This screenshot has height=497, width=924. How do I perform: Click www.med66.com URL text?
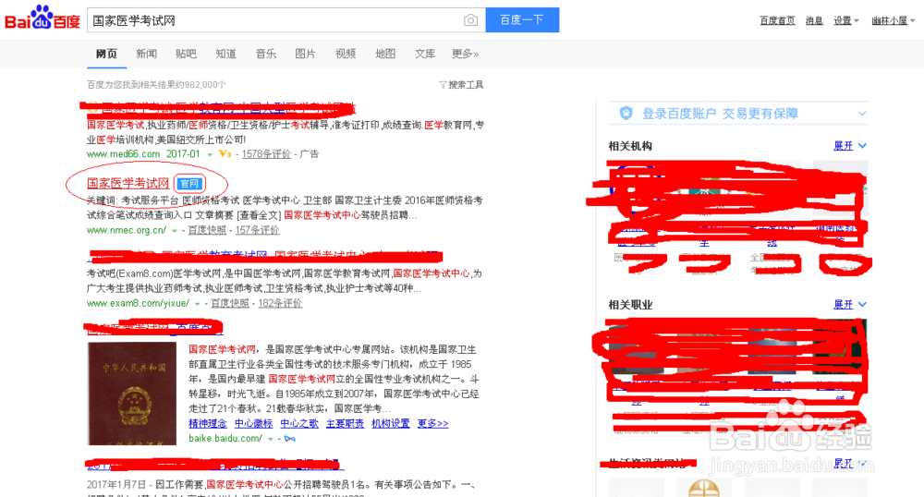(123, 153)
